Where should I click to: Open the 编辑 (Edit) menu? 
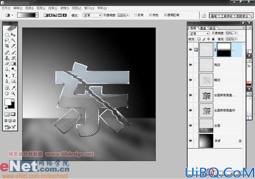(x=18, y=8)
